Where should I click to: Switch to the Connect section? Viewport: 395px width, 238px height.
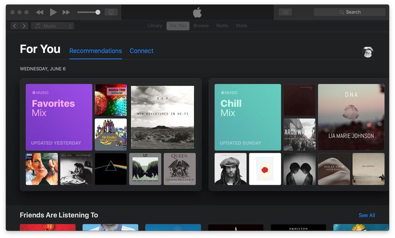point(141,51)
